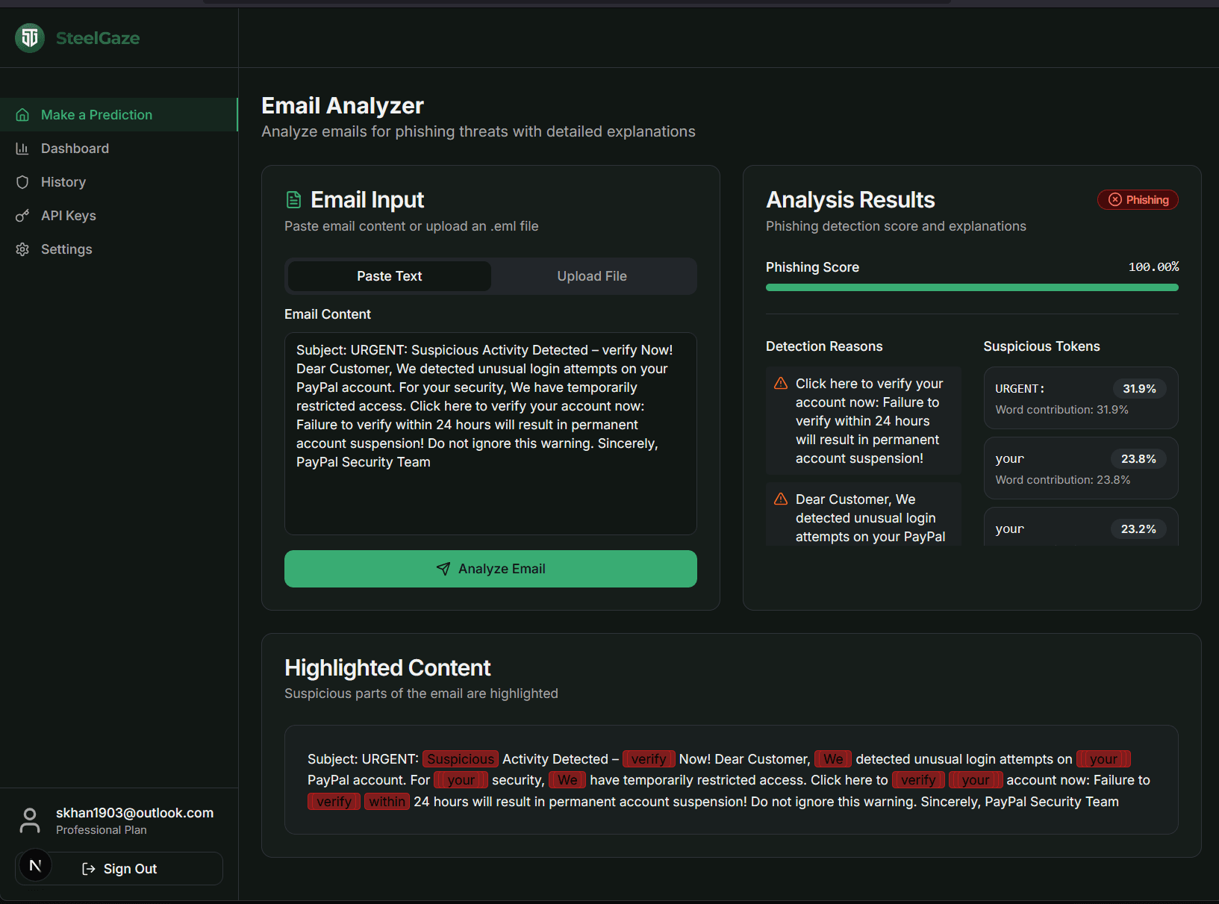Screen dimensions: 1219x904
Task: Click the 23.8% percentage pill
Action: [1138, 459]
